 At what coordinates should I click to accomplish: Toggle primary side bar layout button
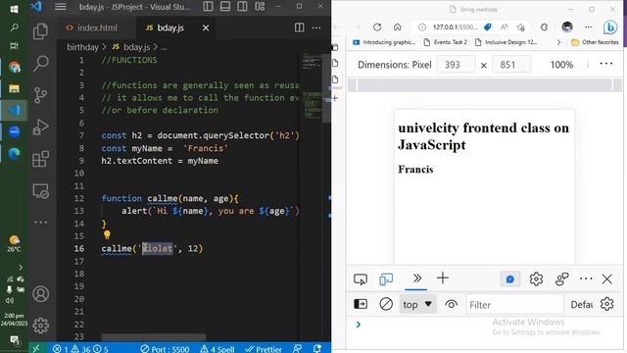(x=208, y=7)
